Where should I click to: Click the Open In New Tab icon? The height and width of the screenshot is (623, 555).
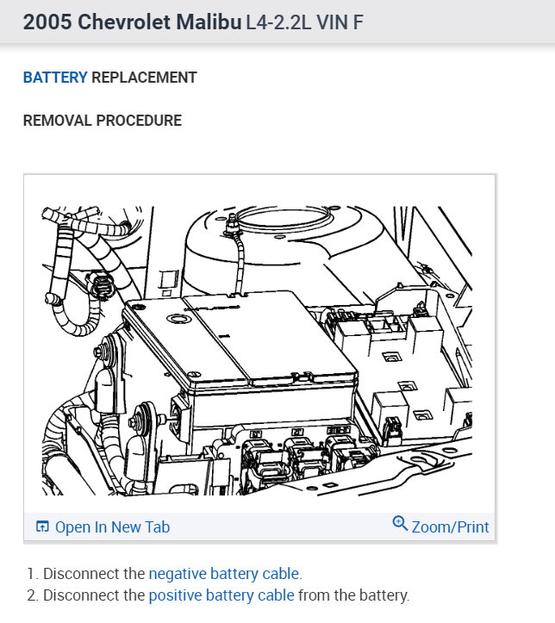pos(42,526)
